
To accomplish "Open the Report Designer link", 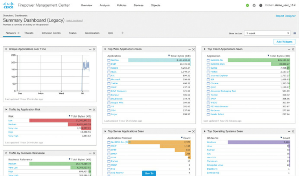I will click(286, 16).
